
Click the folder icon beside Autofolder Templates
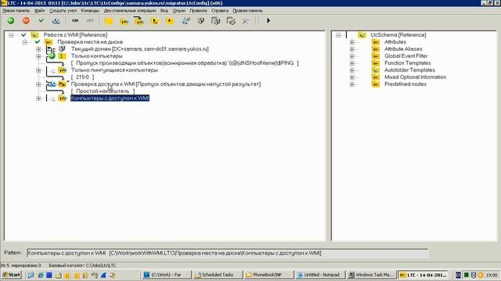pyautogui.click(x=376, y=70)
